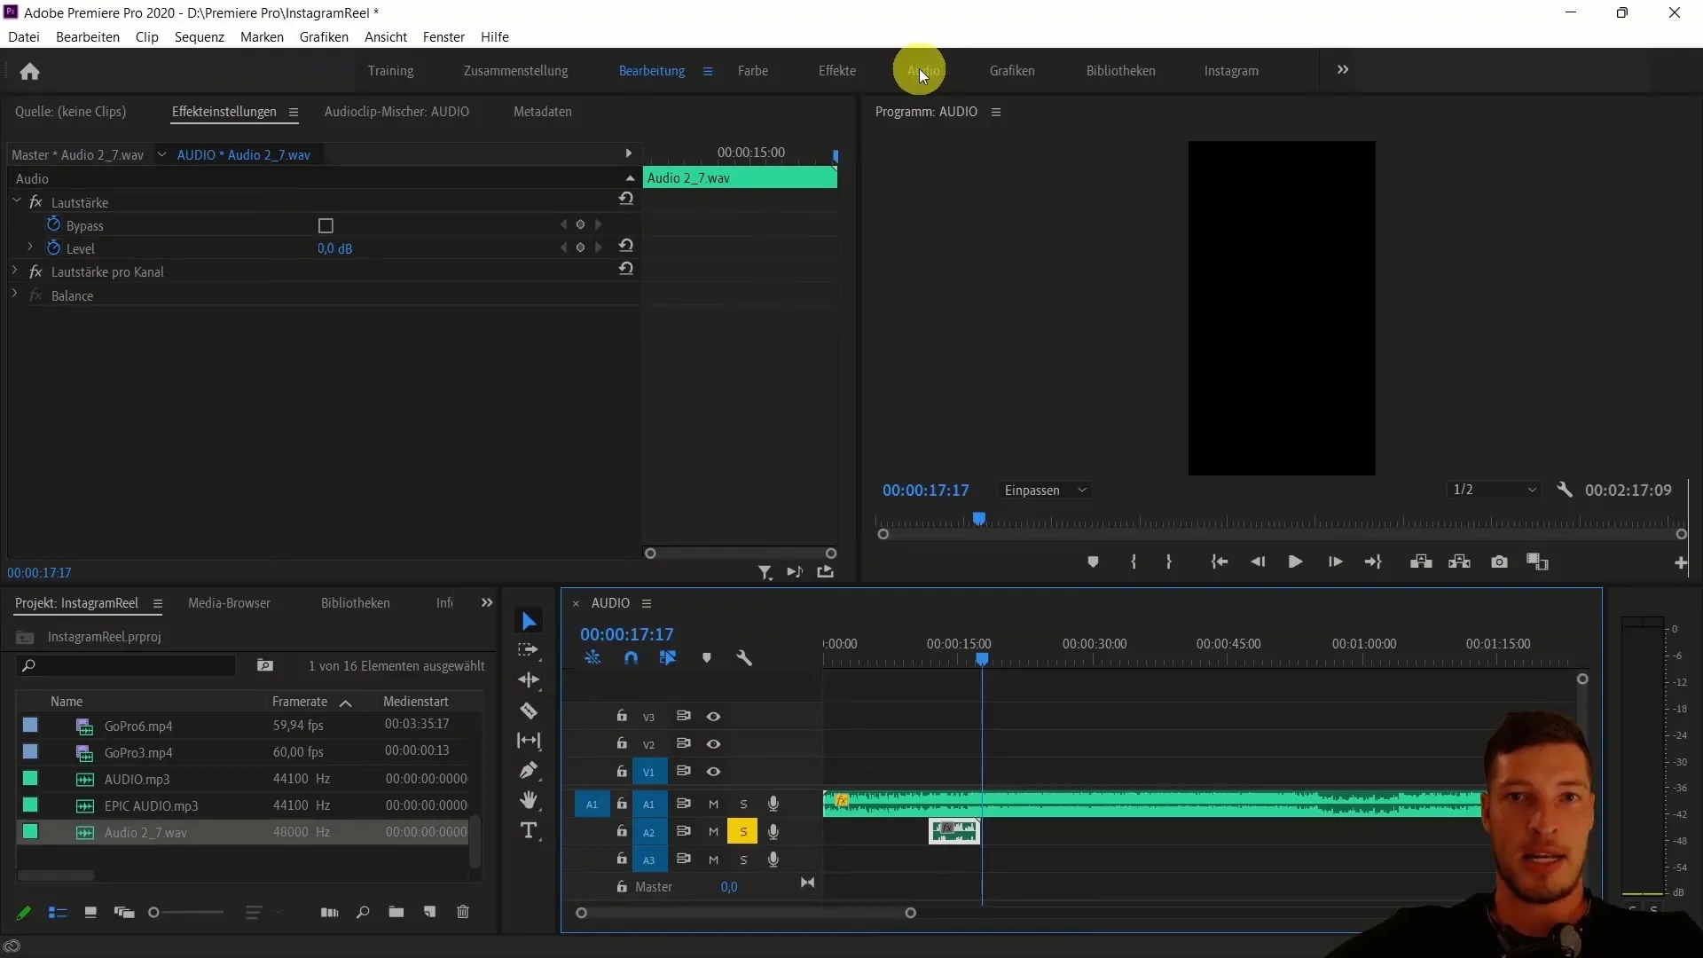Switch to the Instagram workspace tab
This screenshot has width=1703, height=958.
[x=1230, y=70]
